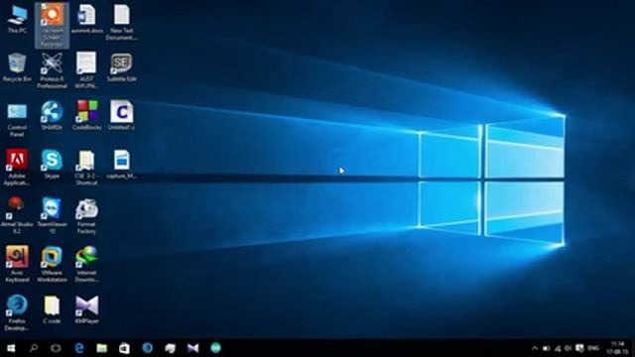Select the Atmel Studio 6.2 shortcut

click(x=17, y=216)
